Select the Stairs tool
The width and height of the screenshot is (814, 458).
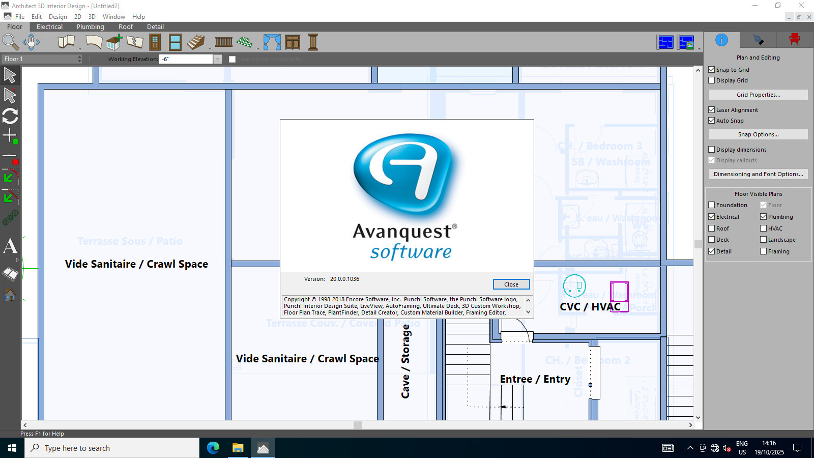pyautogui.click(x=196, y=42)
